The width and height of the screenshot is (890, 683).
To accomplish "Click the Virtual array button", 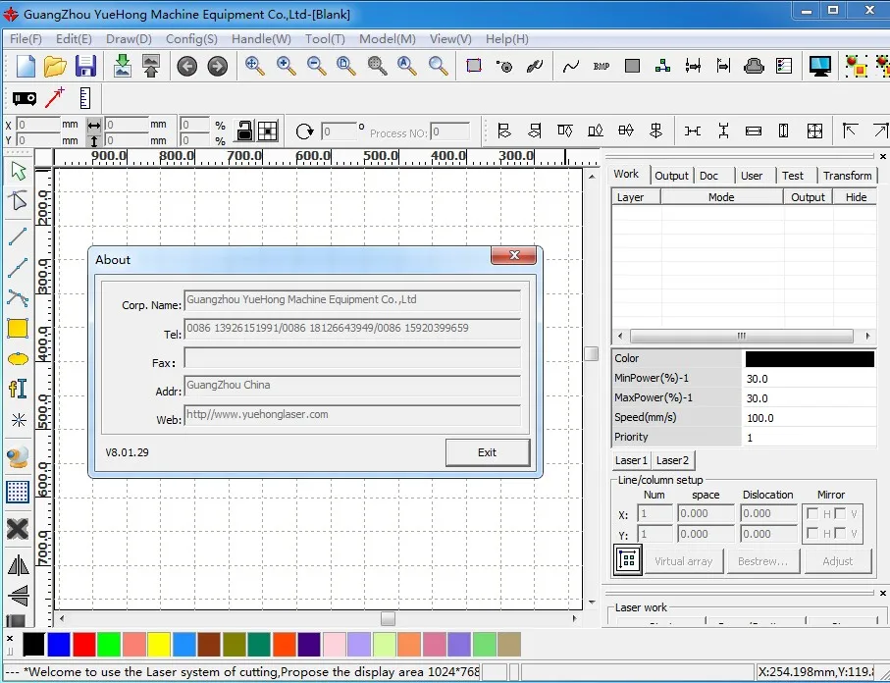I will click(684, 561).
